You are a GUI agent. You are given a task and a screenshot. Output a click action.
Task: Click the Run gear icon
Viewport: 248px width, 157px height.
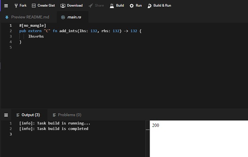point(131,6)
